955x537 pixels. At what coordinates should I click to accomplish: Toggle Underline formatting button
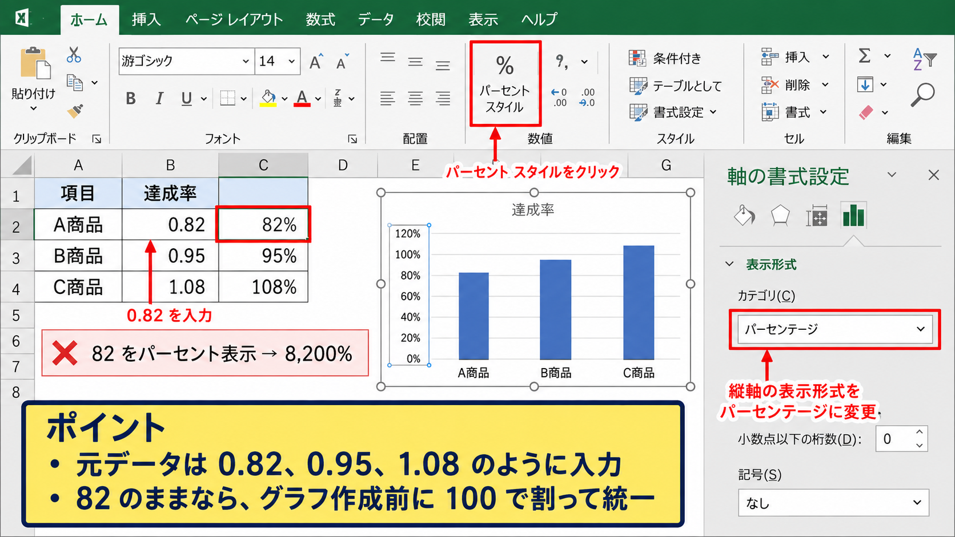click(x=186, y=99)
